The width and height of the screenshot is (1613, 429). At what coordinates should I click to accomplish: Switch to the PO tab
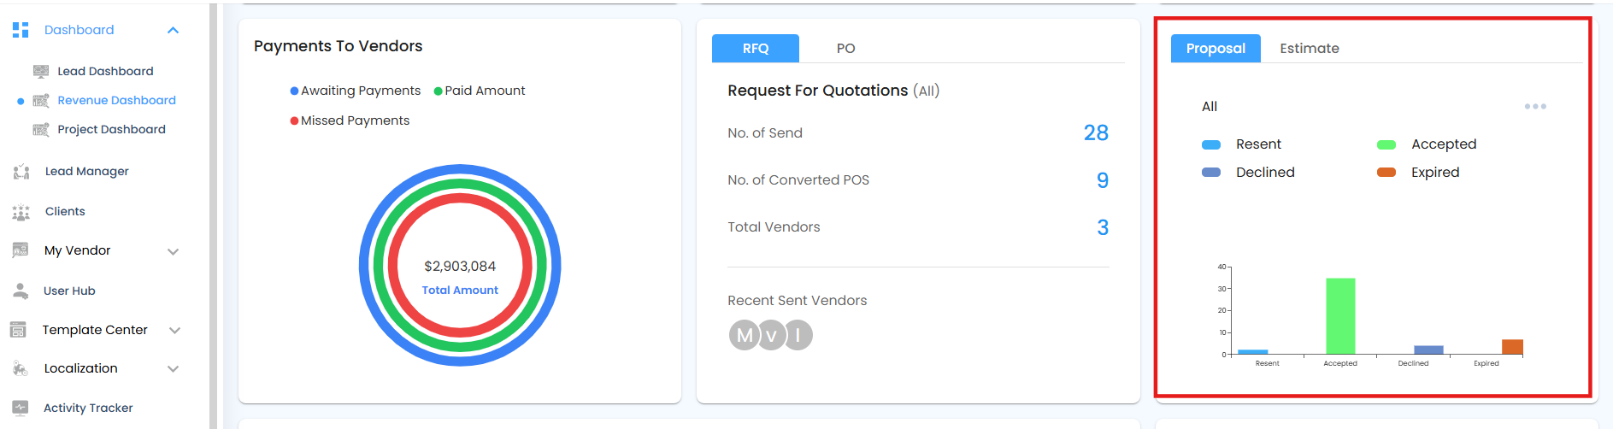[x=845, y=48]
